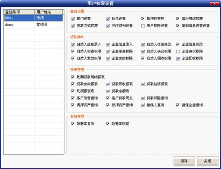The width and height of the screenshot is (221, 169).
Task: Toggle the 数据库备份 checkbox
Action: pyautogui.click(x=73, y=124)
